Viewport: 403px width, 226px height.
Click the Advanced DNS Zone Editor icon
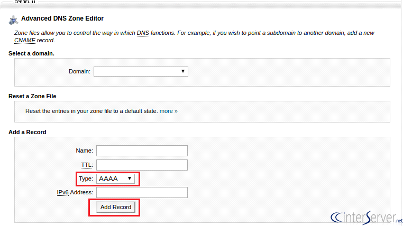click(13, 20)
